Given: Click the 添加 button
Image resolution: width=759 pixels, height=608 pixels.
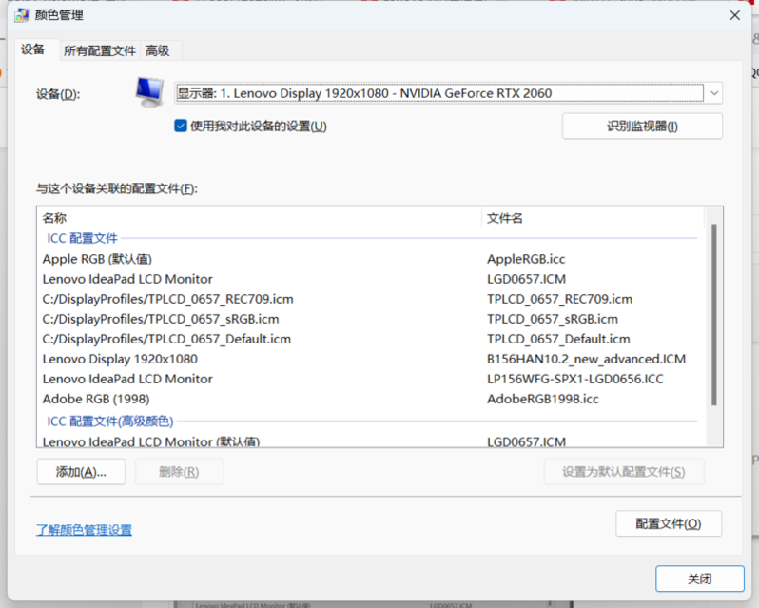Looking at the screenshot, I should coord(81,472).
